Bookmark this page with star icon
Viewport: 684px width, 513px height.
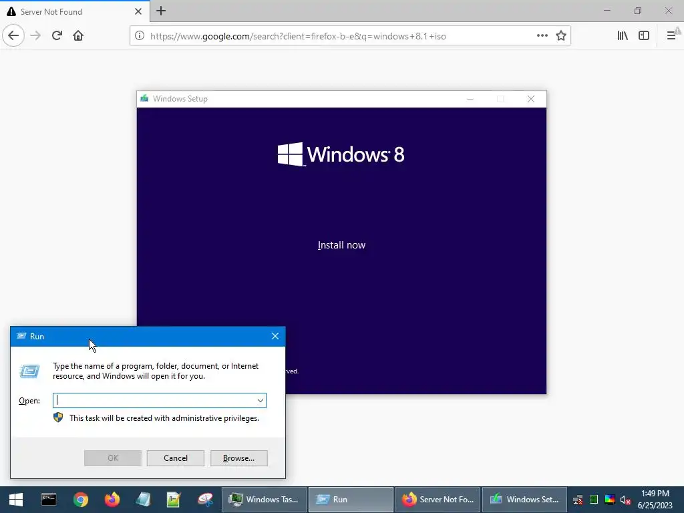point(561,36)
